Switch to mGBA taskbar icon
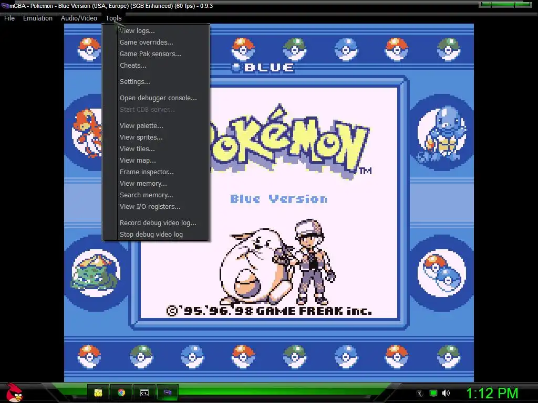The height and width of the screenshot is (403, 538). [x=168, y=393]
